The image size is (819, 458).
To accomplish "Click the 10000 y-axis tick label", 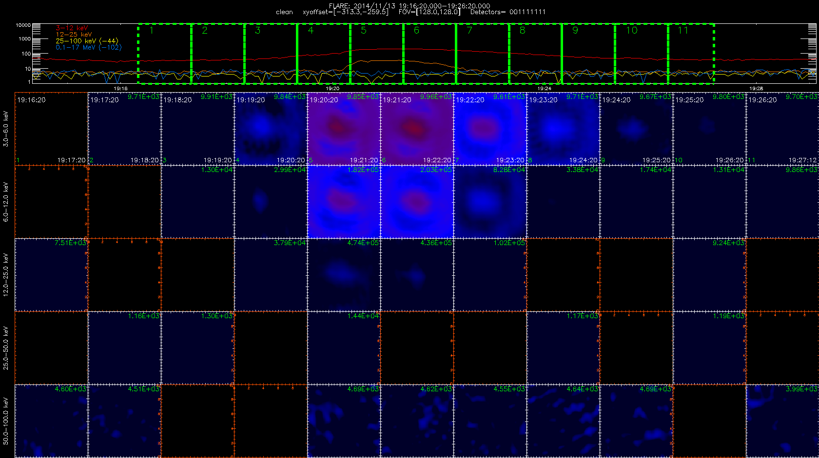I will (x=23, y=25).
